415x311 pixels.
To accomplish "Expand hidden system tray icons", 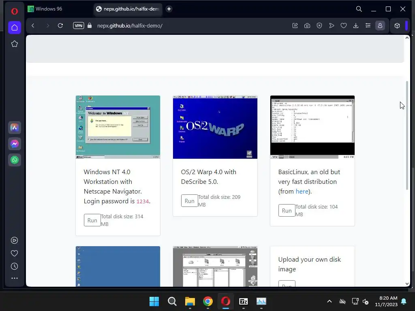I will 329,301.
